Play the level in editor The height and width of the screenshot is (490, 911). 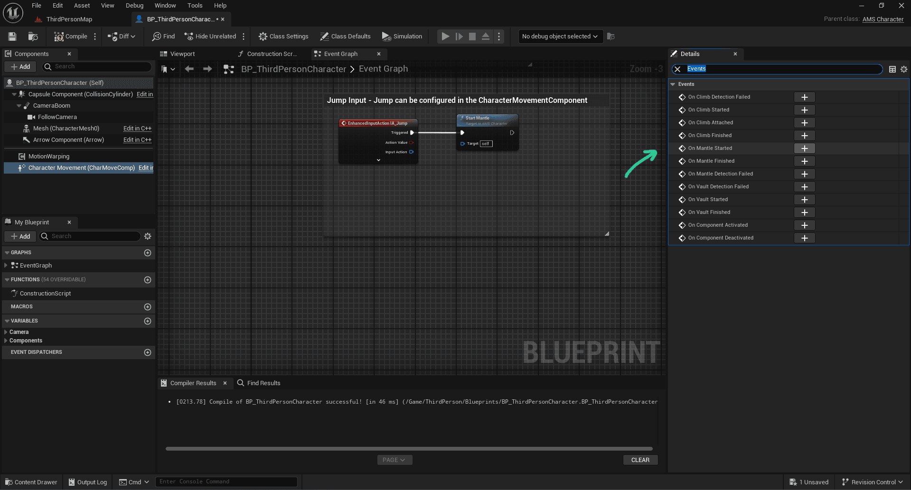(x=445, y=37)
